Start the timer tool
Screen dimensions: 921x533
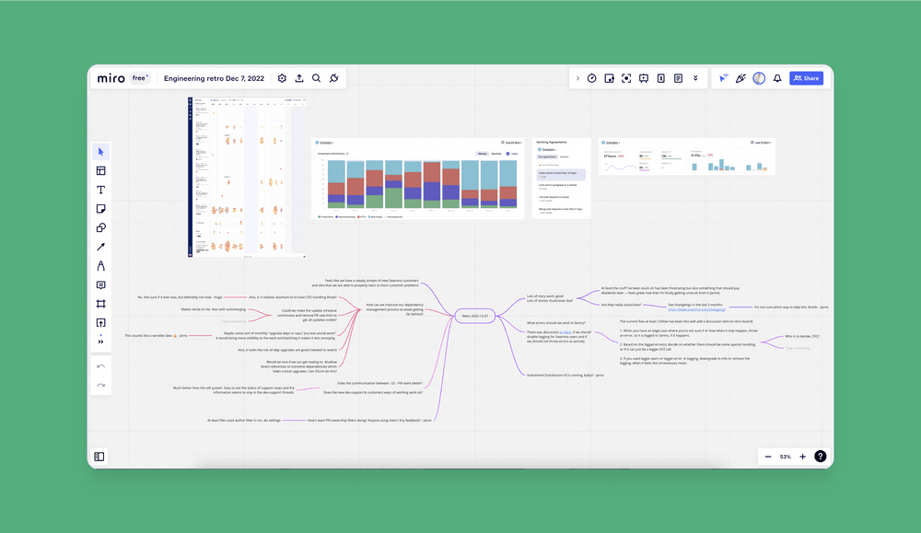tap(592, 78)
